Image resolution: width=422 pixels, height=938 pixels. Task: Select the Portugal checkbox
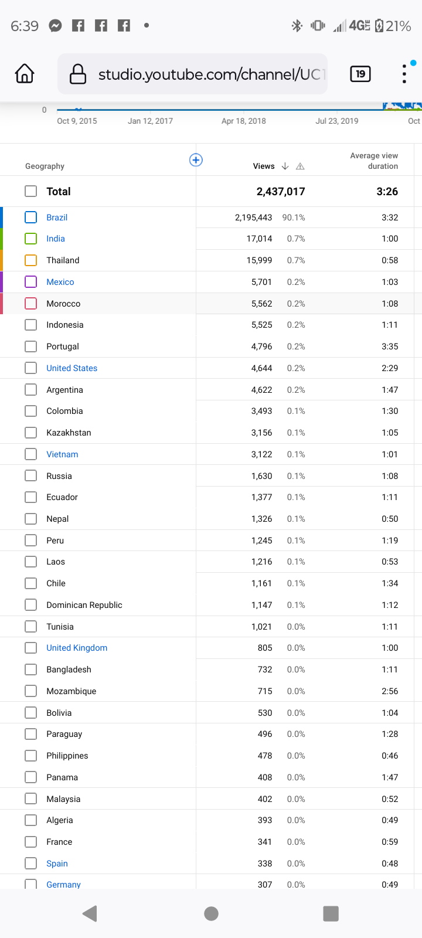tap(31, 346)
